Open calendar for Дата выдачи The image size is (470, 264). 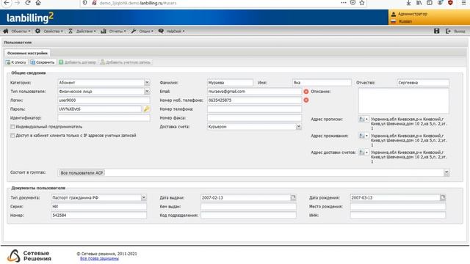coord(293,197)
